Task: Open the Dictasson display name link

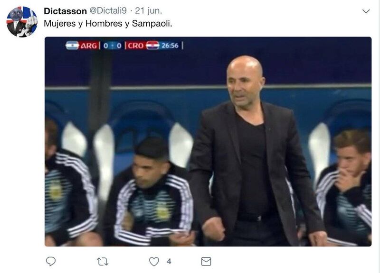Action: [65, 11]
